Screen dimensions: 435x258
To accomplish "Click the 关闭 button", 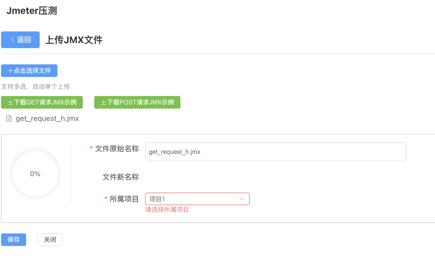I will 50,239.
